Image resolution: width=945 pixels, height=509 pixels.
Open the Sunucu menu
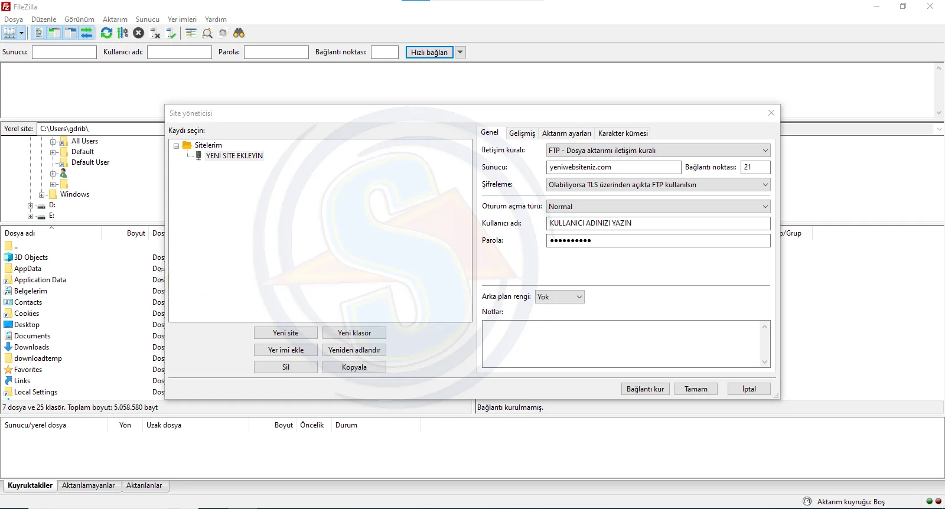click(148, 19)
